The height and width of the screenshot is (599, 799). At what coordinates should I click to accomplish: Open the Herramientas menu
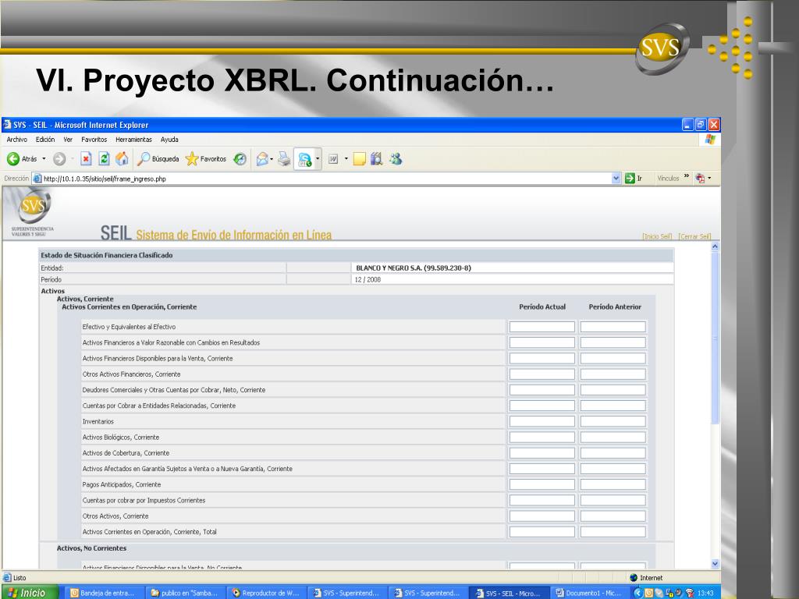click(133, 140)
